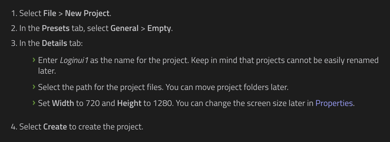Image resolution: width=390 pixels, height=142 pixels.
Task: Click the step number 2 marker
Action: [14, 28]
